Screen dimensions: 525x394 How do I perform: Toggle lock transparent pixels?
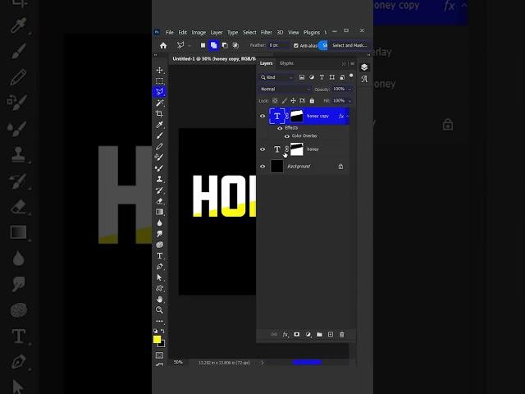point(275,100)
